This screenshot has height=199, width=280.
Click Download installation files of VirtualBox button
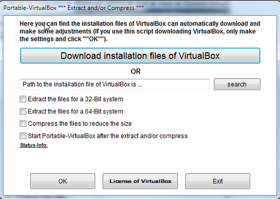pos(140,56)
